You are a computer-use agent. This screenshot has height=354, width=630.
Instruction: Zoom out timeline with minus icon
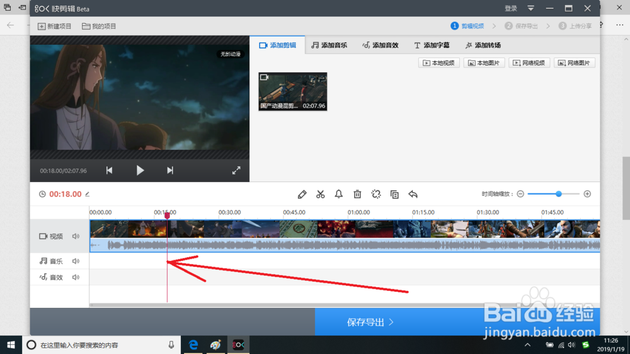point(520,194)
